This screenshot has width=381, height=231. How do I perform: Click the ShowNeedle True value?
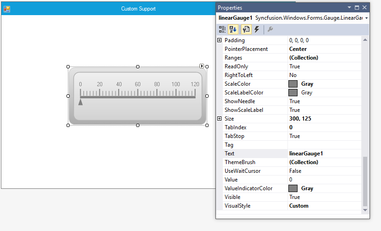pos(294,101)
